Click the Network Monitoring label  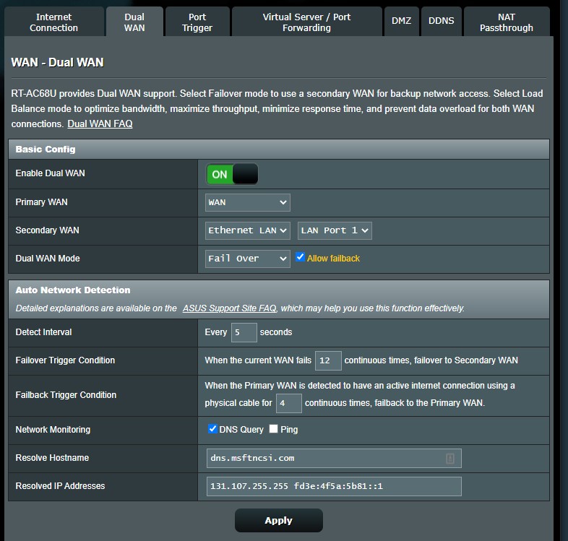click(53, 430)
